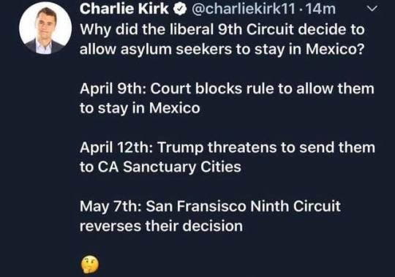This screenshot has width=395, height=277.
Task: Open the Charlie Kirk display name link
Action: pyautogui.click(x=124, y=9)
